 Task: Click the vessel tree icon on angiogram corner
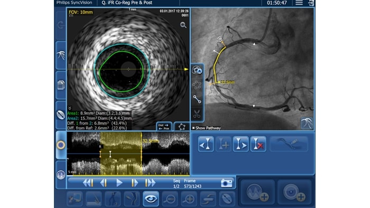pyautogui.click(x=307, y=123)
